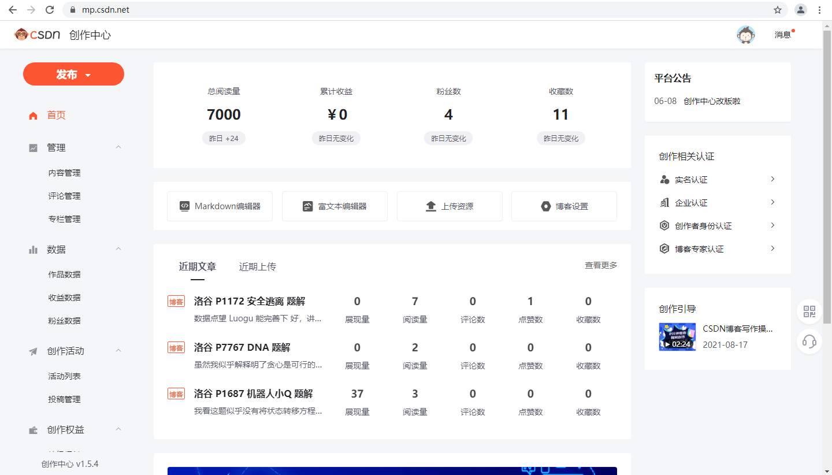Select the 近期文章 tab
Image resolution: width=832 pixels, height=475 pixels.
coord(197,266)
